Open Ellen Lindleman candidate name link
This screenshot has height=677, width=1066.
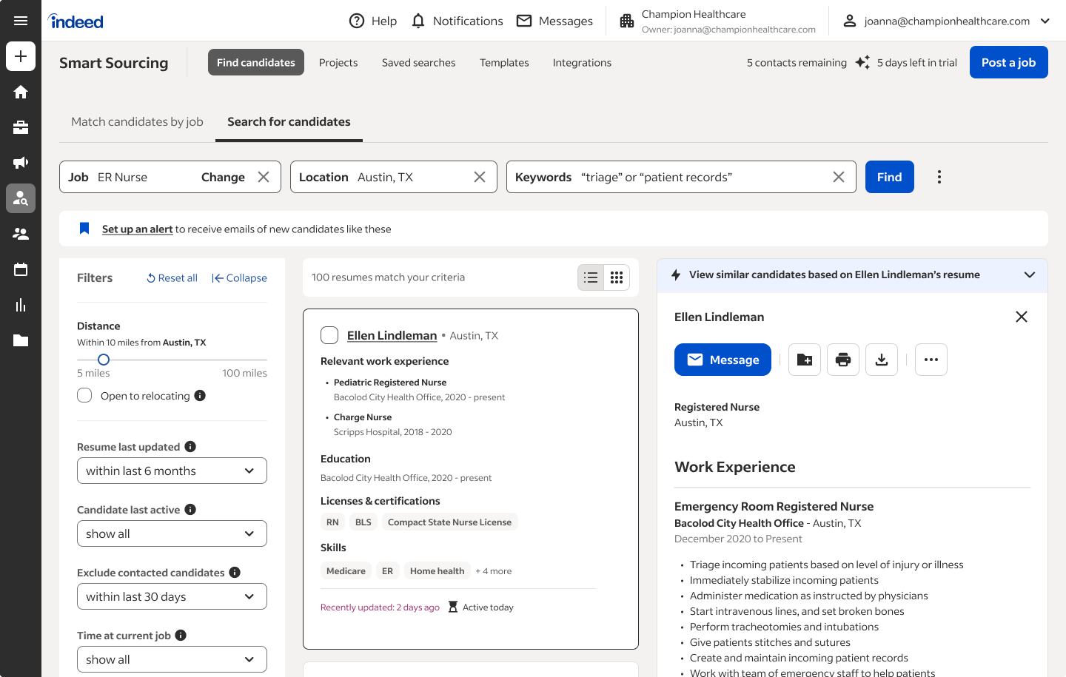(x=392, y=335)
